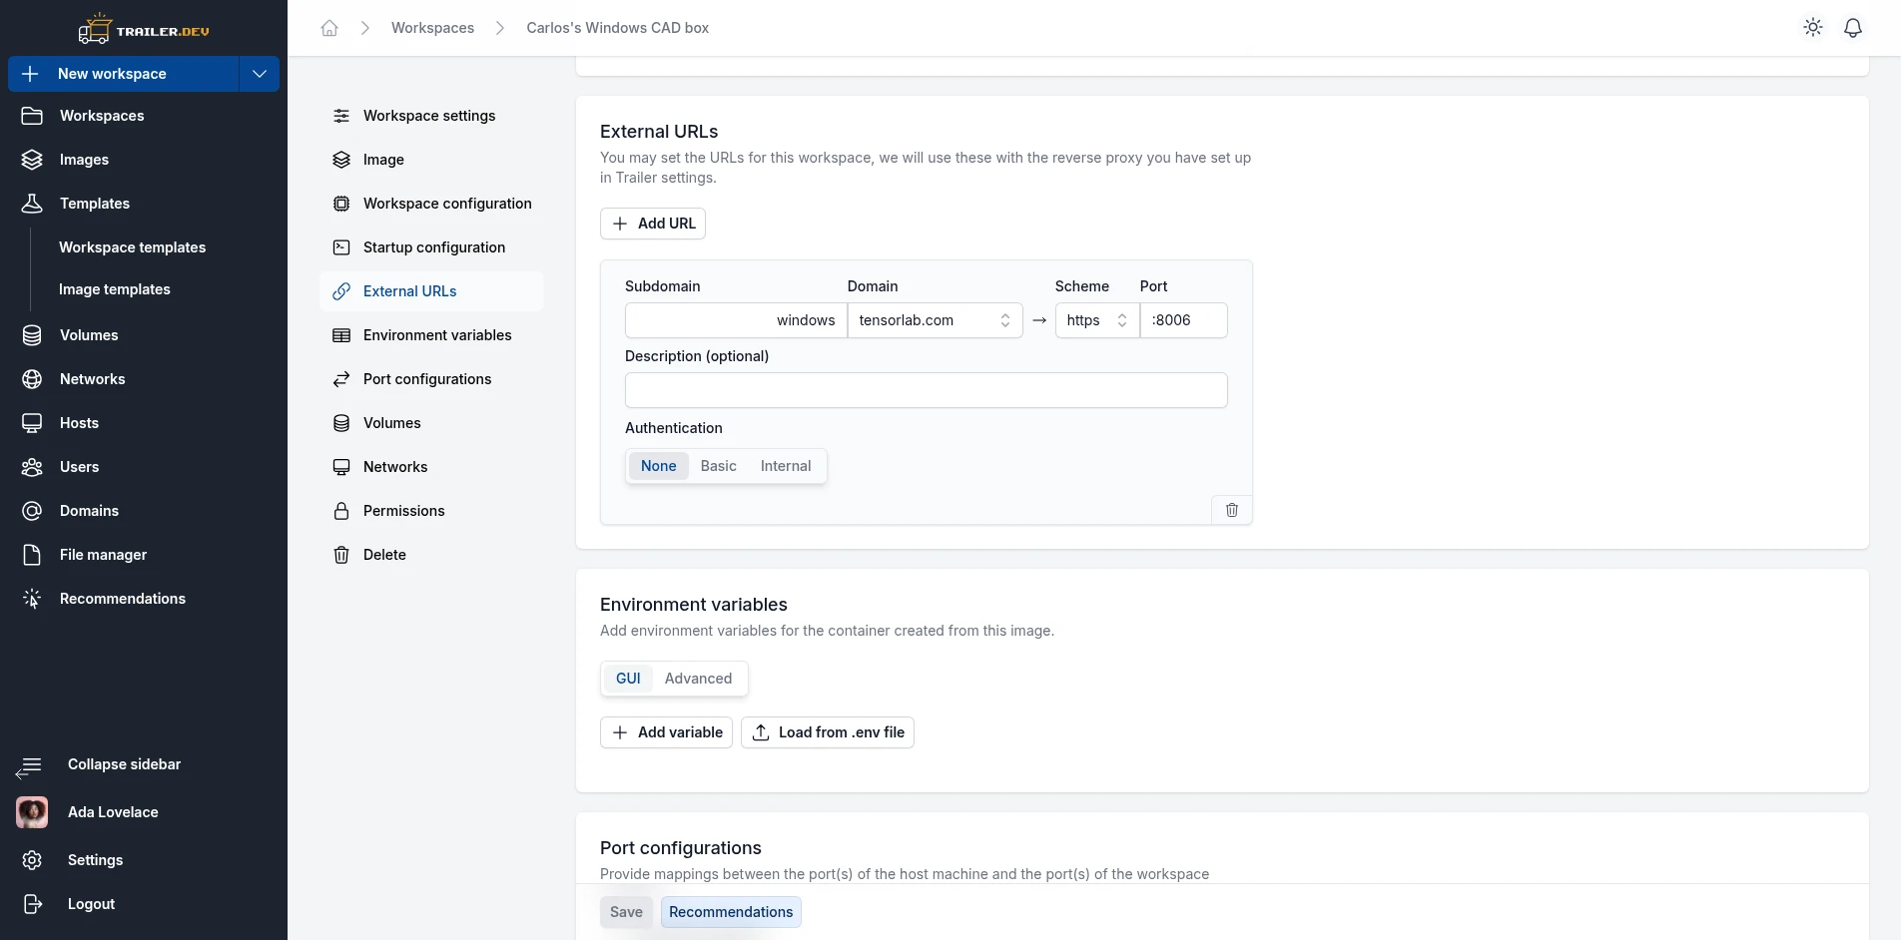Click the Users group icon
Image resolution: width=1901 pixels, height=940 pixels.
point(32,467)
